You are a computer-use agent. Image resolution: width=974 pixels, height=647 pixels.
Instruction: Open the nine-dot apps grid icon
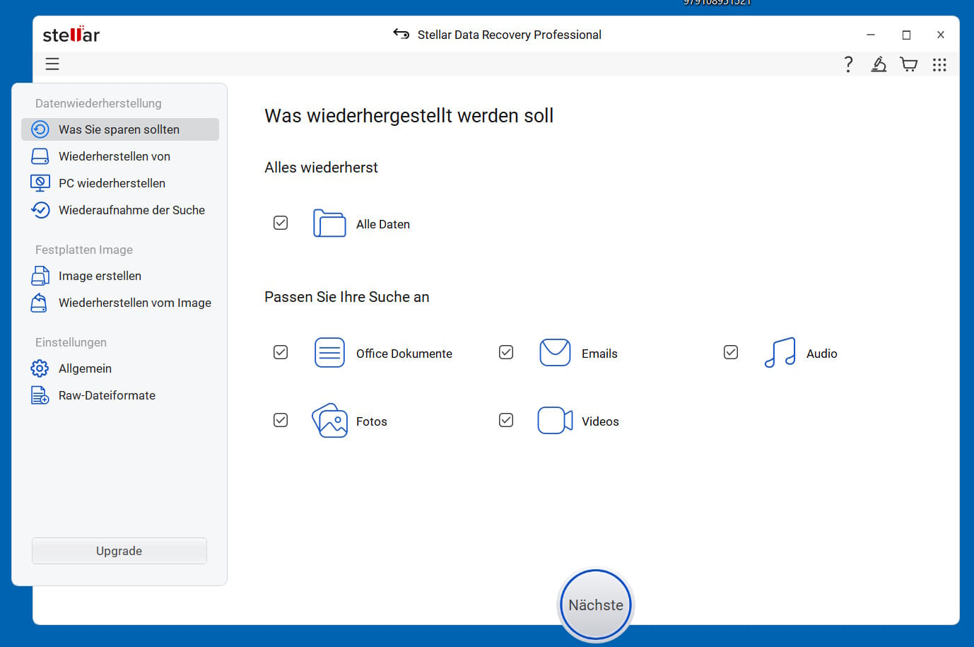pos(939,65)
